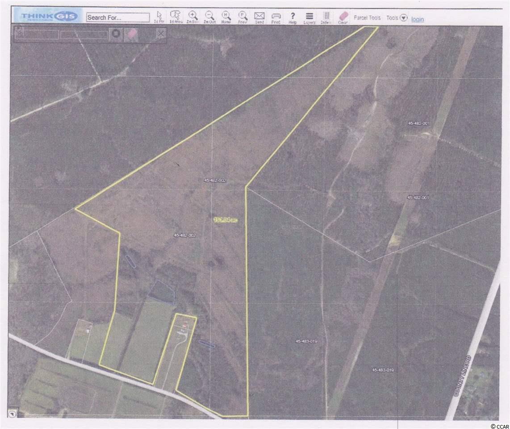Image resolution: width=510 pixels, height=429 pixels.
Task: Click the ThinkGIS logo
Action: [49, 16]
